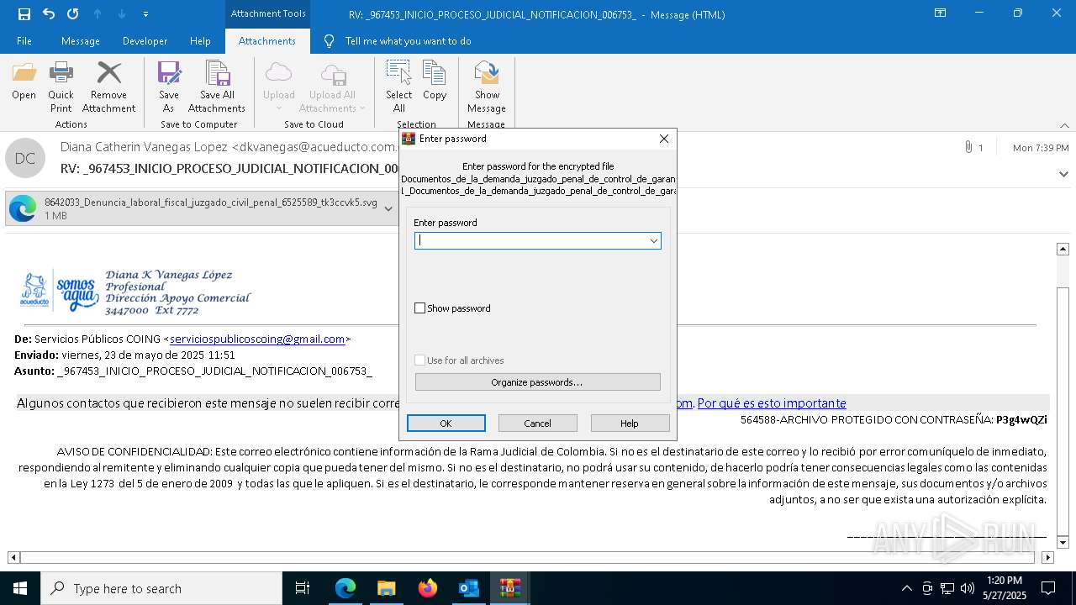Open the File menu tab
1076x605 pixels.
click(x=24, y=41)
